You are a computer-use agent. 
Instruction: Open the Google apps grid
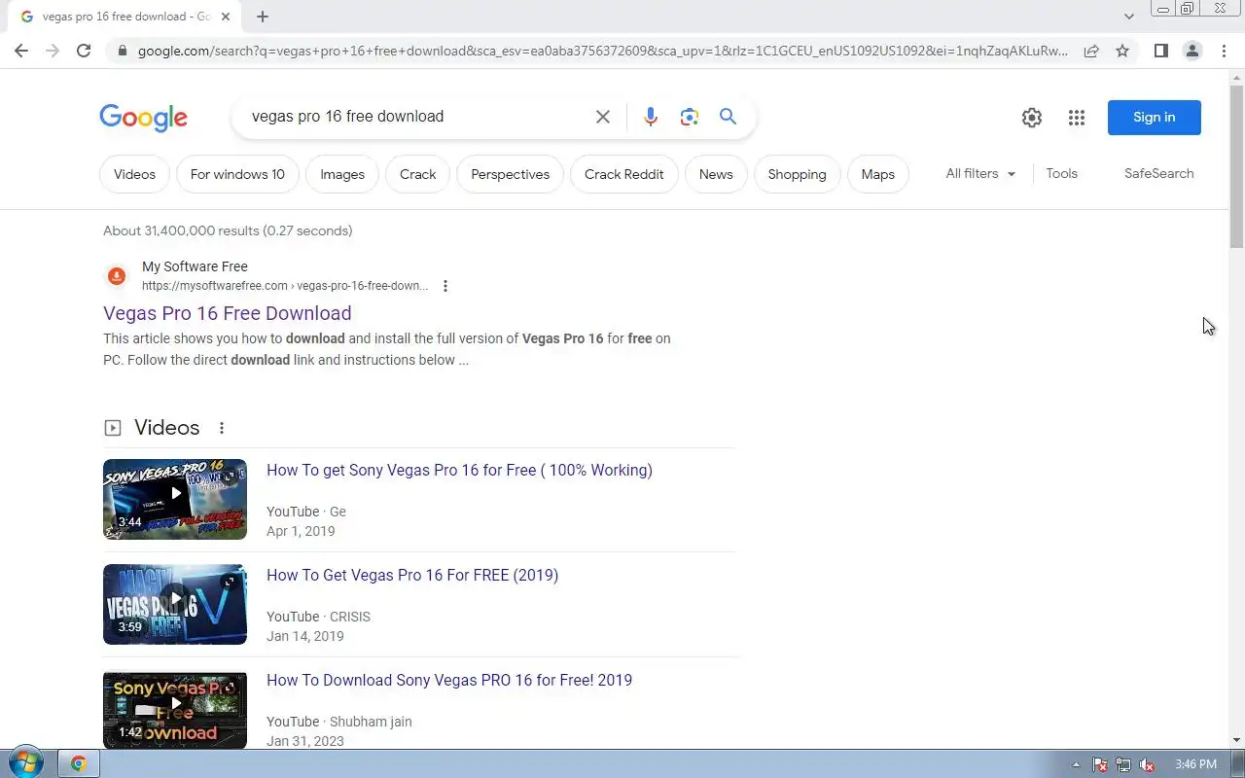point(1076,118)
